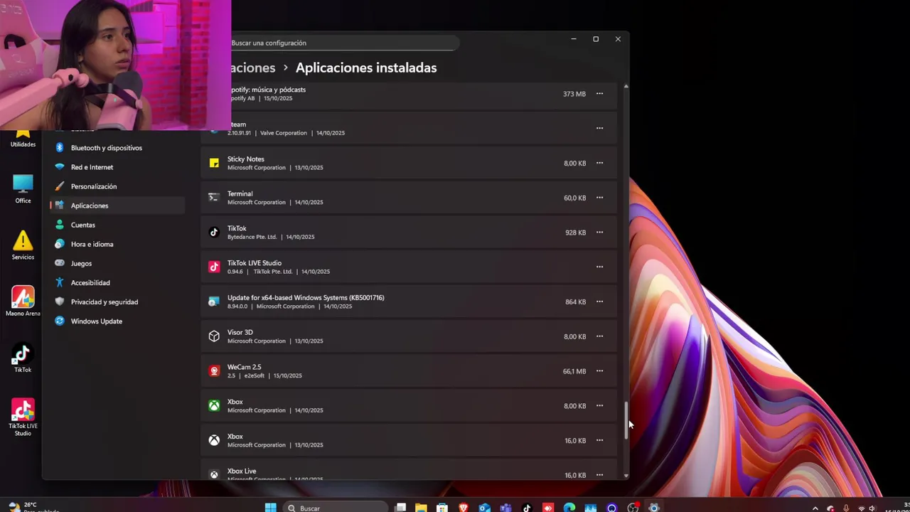
Task: Open three-dot menu for Xbox 16,0 KB
Action: (599, 440)
